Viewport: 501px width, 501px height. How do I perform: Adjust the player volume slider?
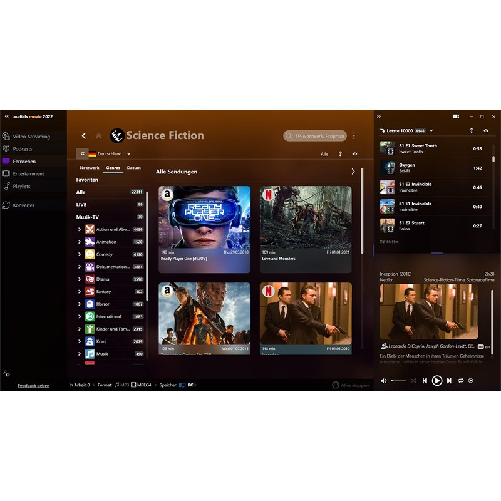click(x=398, y=381)
